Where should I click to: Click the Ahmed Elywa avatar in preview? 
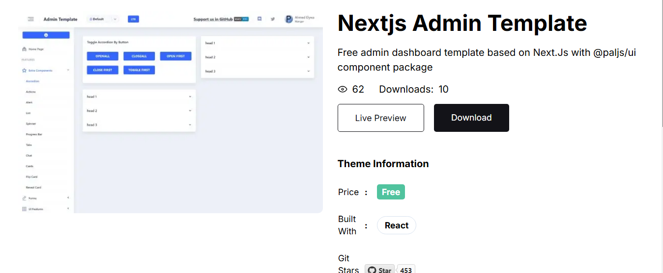click(x=288, y=19)
